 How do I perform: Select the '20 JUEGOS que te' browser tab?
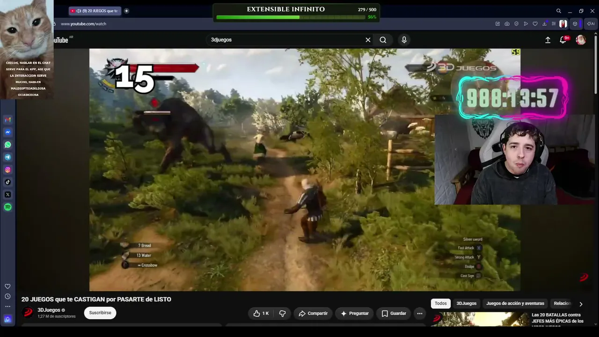[95, 11]
